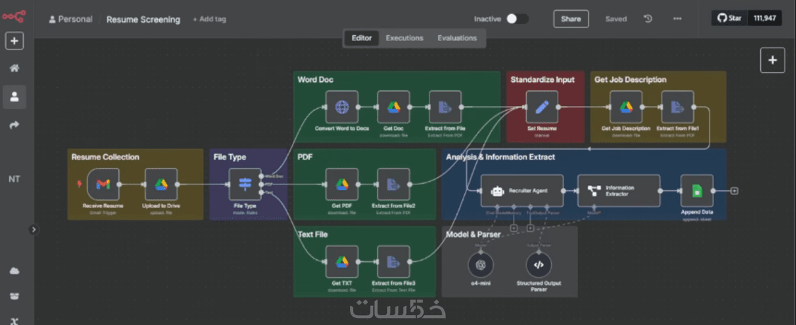The width and height of the screenshot is (796, 325).
Task: Go to the Home sidebar icon
Action: point(14,69)
